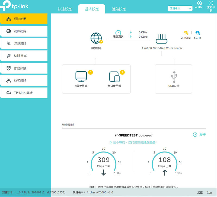Click the wireless clients count badge 2
Viewport: 217px width, 197px height.
coord(122,72)
